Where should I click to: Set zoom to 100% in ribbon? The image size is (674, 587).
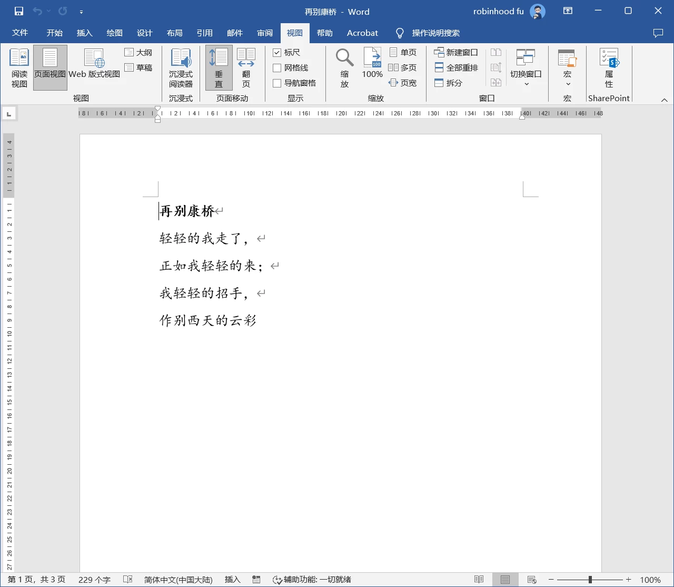tap(372, 63)
